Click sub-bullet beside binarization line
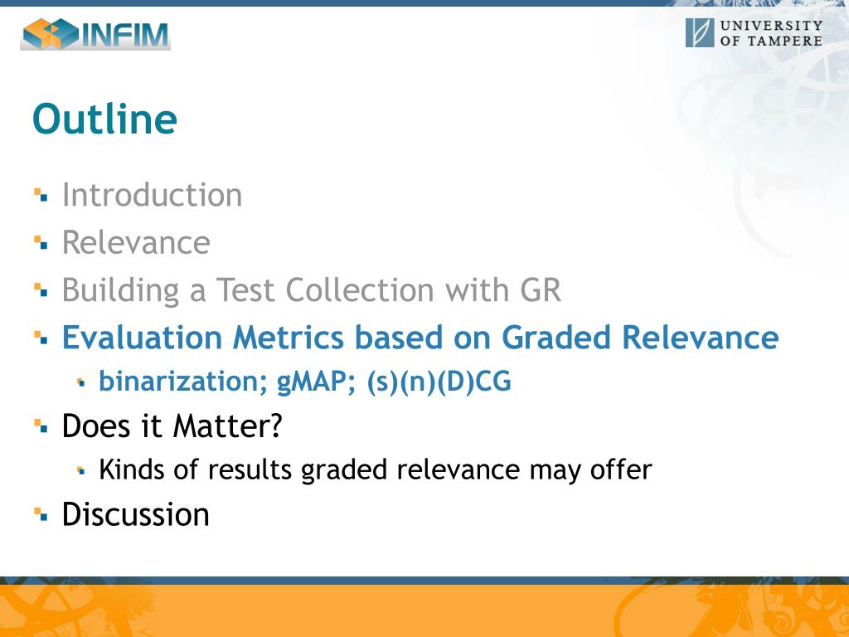849x637 pixels. (x=81, y=382)
